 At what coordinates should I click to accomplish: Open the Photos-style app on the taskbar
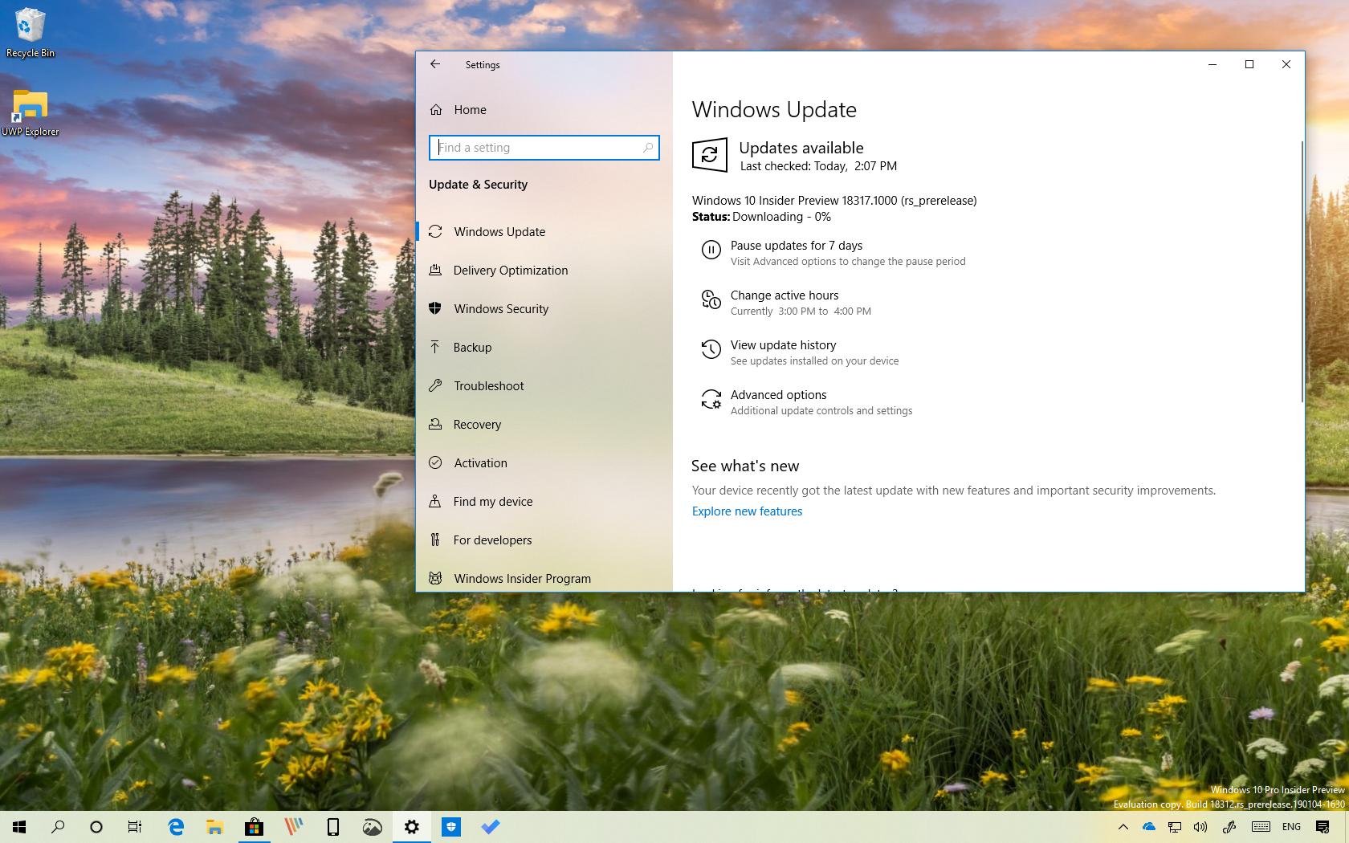pos(372,827)
